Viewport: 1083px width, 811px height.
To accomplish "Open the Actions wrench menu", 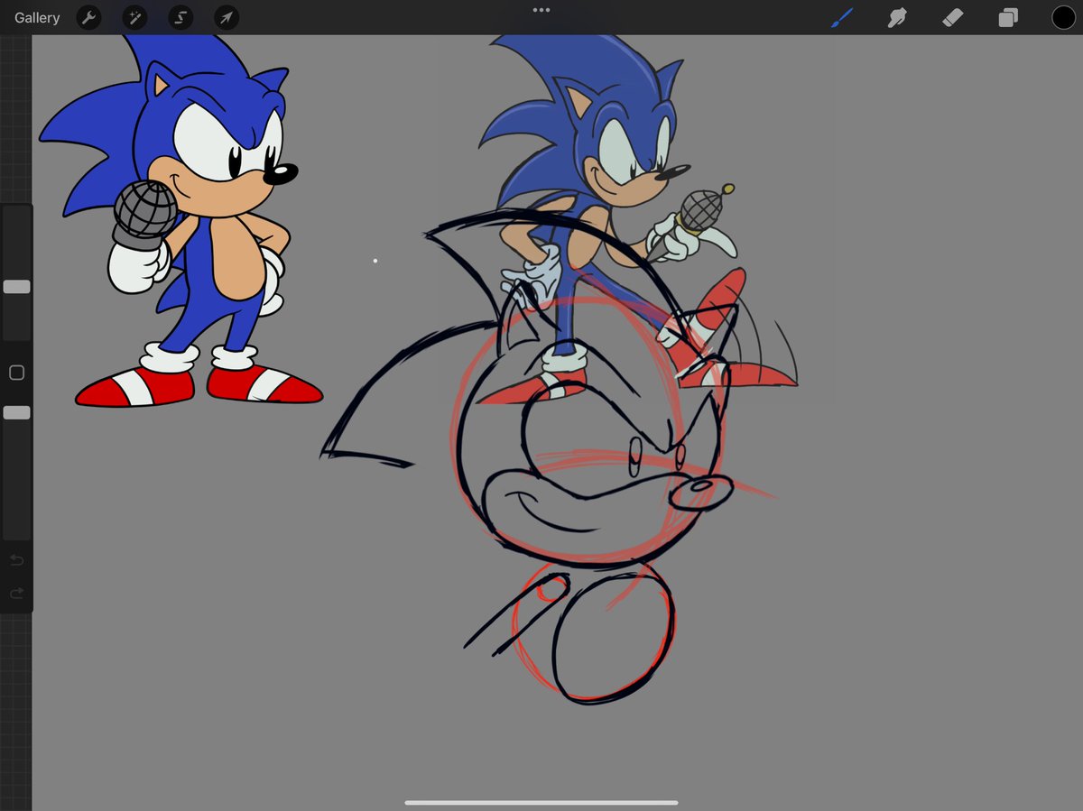I will (88, 17).
